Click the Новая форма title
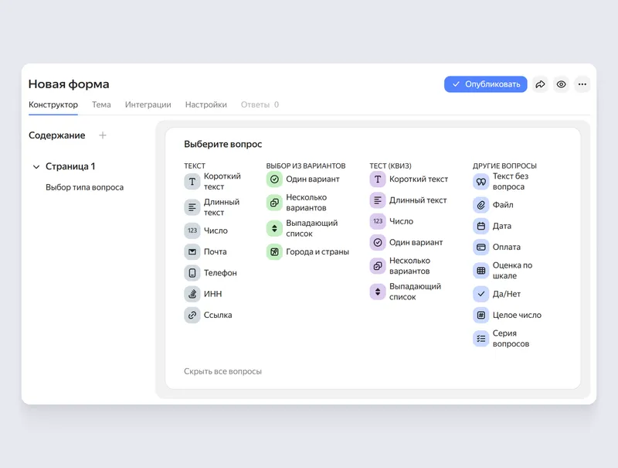This screenshot has height=468, width=618. click(x=69, y=84)
